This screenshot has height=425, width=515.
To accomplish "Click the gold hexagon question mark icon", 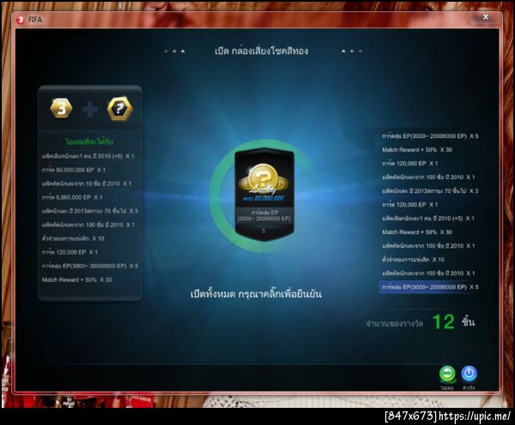I will (x=120, y=108).
